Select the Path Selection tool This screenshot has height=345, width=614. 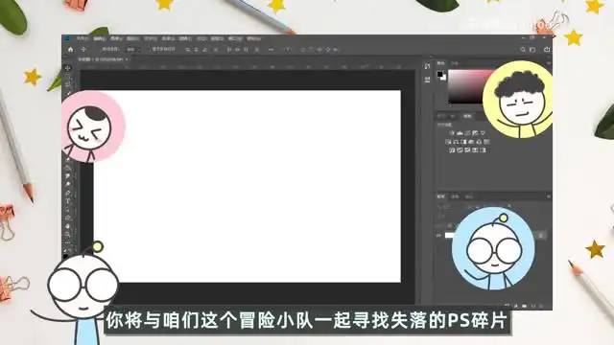click(68, 209)
